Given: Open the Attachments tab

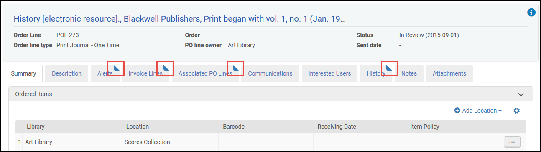Looking at the screenshot, I should (x=449, y=73).
